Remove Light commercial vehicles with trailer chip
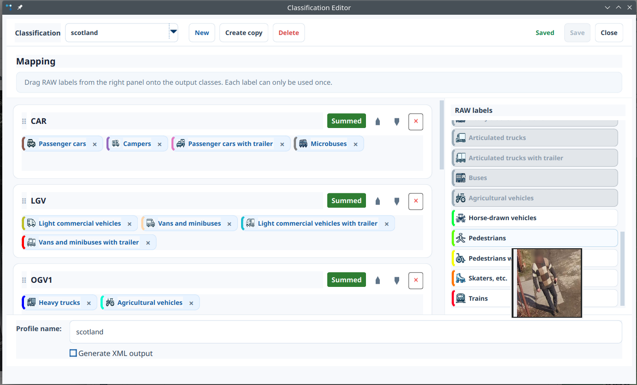This screenshot has height=385, width=637. [x=386, y=224]
